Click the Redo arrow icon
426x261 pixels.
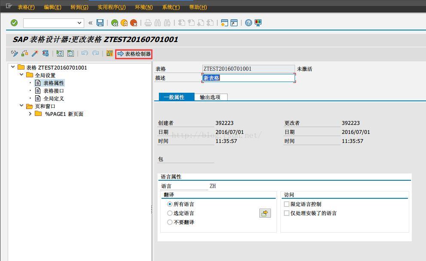tap(95, 53)
